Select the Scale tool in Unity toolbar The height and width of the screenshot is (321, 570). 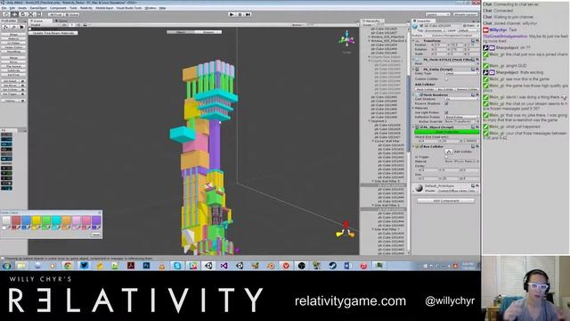tap(30, 14)
